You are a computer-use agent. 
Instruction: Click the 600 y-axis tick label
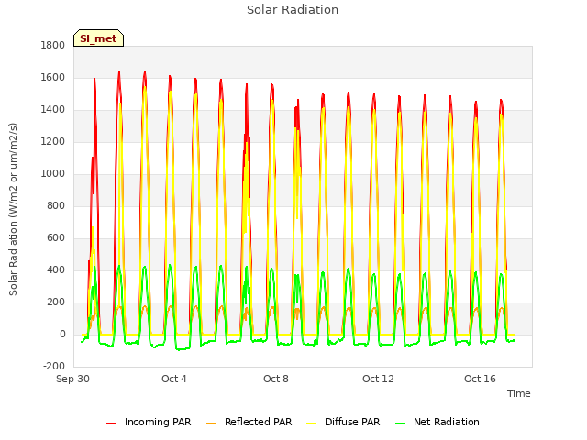click(x=56, y=238)
